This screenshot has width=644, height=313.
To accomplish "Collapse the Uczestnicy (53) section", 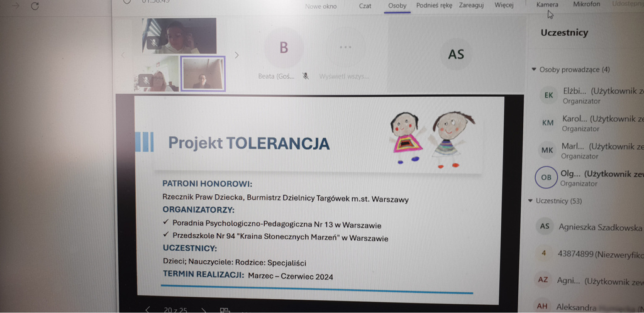I will pyautogui.click(x=530, y=201).
